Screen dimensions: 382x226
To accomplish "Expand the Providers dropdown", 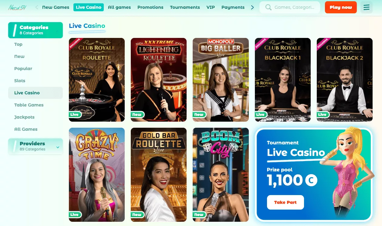I will click(58, 147).
